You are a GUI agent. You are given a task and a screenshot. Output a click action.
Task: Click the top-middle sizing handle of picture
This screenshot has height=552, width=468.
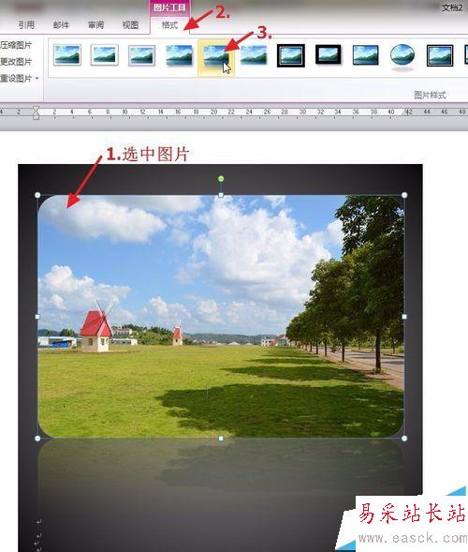221,195
